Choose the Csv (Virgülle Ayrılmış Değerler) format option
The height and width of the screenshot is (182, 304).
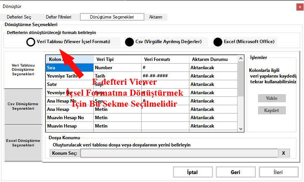click(129, 42)
